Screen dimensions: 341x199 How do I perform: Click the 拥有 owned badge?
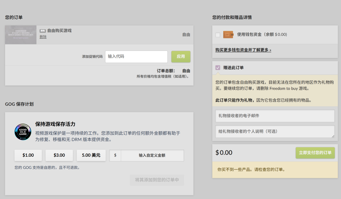[43, 31]
